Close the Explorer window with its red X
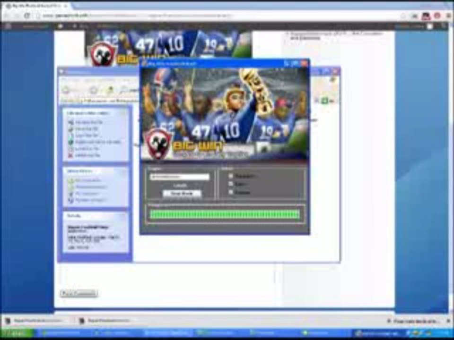Screen dimensions: 454x340 pos(334,71)
